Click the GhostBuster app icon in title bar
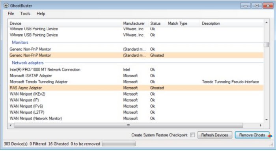276x151 pixels. [x=6, y=6]
